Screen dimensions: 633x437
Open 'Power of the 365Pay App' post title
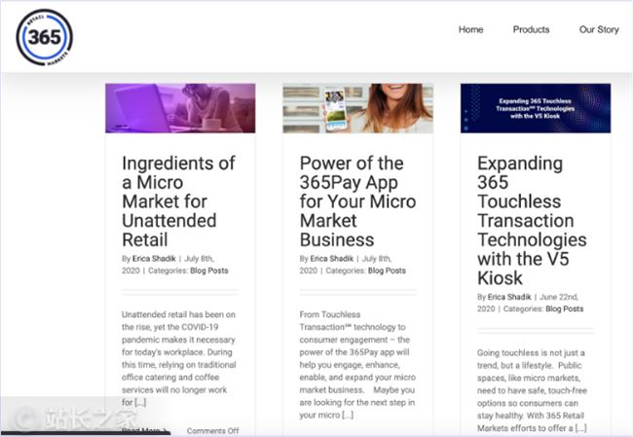(357, 201)
